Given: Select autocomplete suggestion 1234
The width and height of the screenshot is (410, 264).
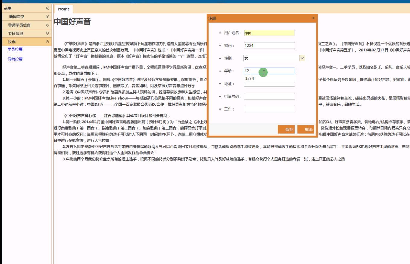Looking at the screenshot, I should tap(269, 78).
